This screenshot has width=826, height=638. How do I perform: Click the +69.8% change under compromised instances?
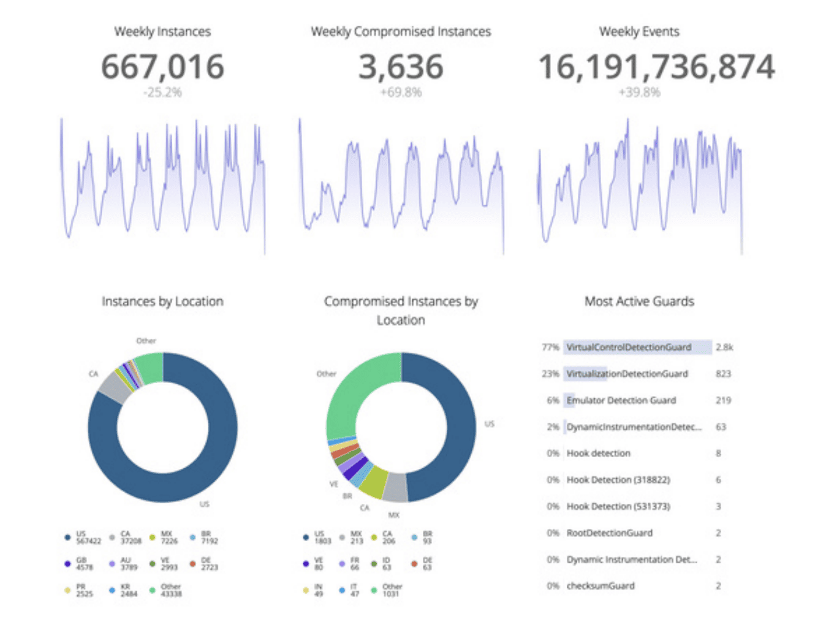(401, 93)
